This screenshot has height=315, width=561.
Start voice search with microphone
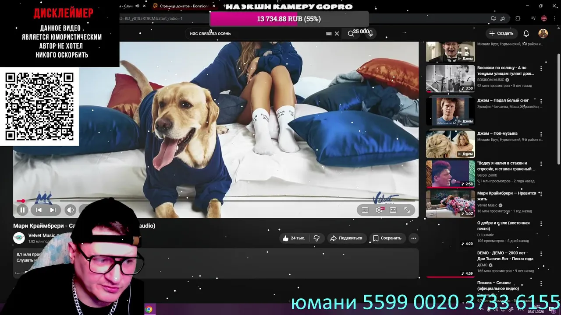pos(370,33)
